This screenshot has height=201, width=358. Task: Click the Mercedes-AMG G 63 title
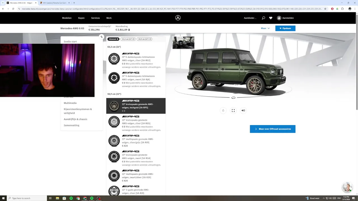pyautogui.click(x=72, y=28)
